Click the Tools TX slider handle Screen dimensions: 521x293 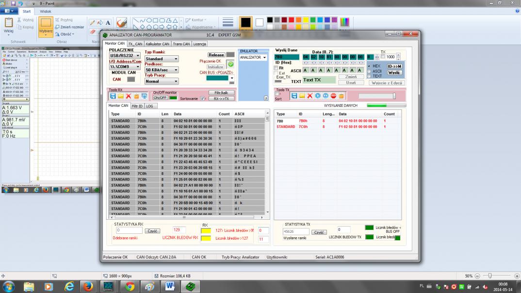click(394, 96)
